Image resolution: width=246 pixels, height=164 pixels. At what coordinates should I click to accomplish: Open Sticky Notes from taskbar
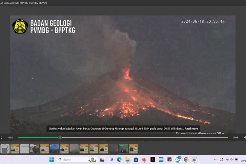[170, 160]
